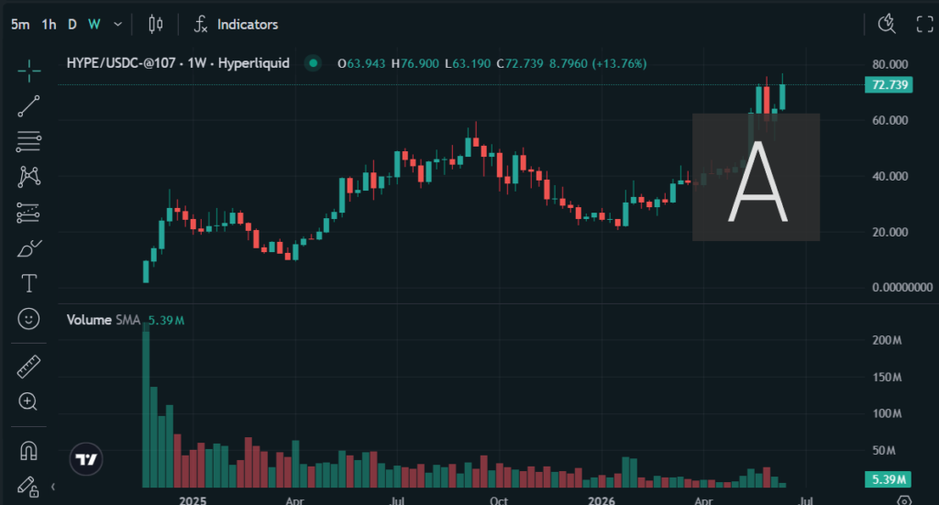Viewport: 939px width, 505px height.
Task: Click the 80.000 price axis label
Action: (x=889, y=64)
